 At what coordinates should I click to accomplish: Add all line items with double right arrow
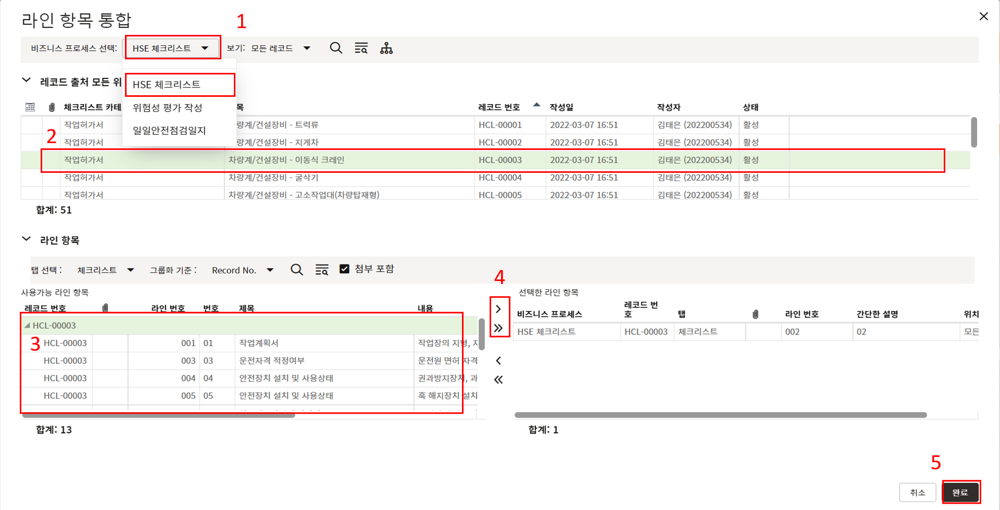coord(498,328)
